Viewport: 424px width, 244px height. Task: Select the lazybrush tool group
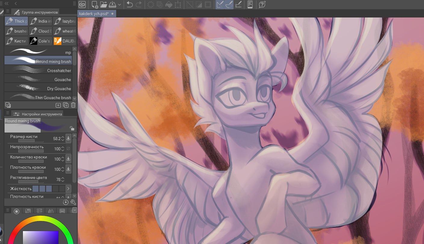coord(64,21)
